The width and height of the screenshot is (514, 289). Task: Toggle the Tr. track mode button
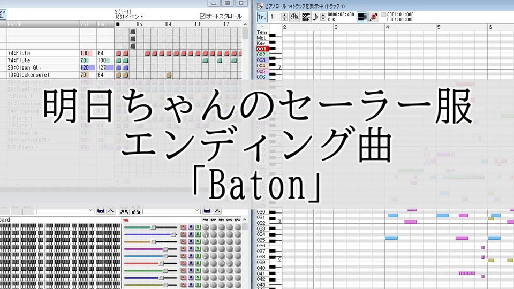pos(262,17)
